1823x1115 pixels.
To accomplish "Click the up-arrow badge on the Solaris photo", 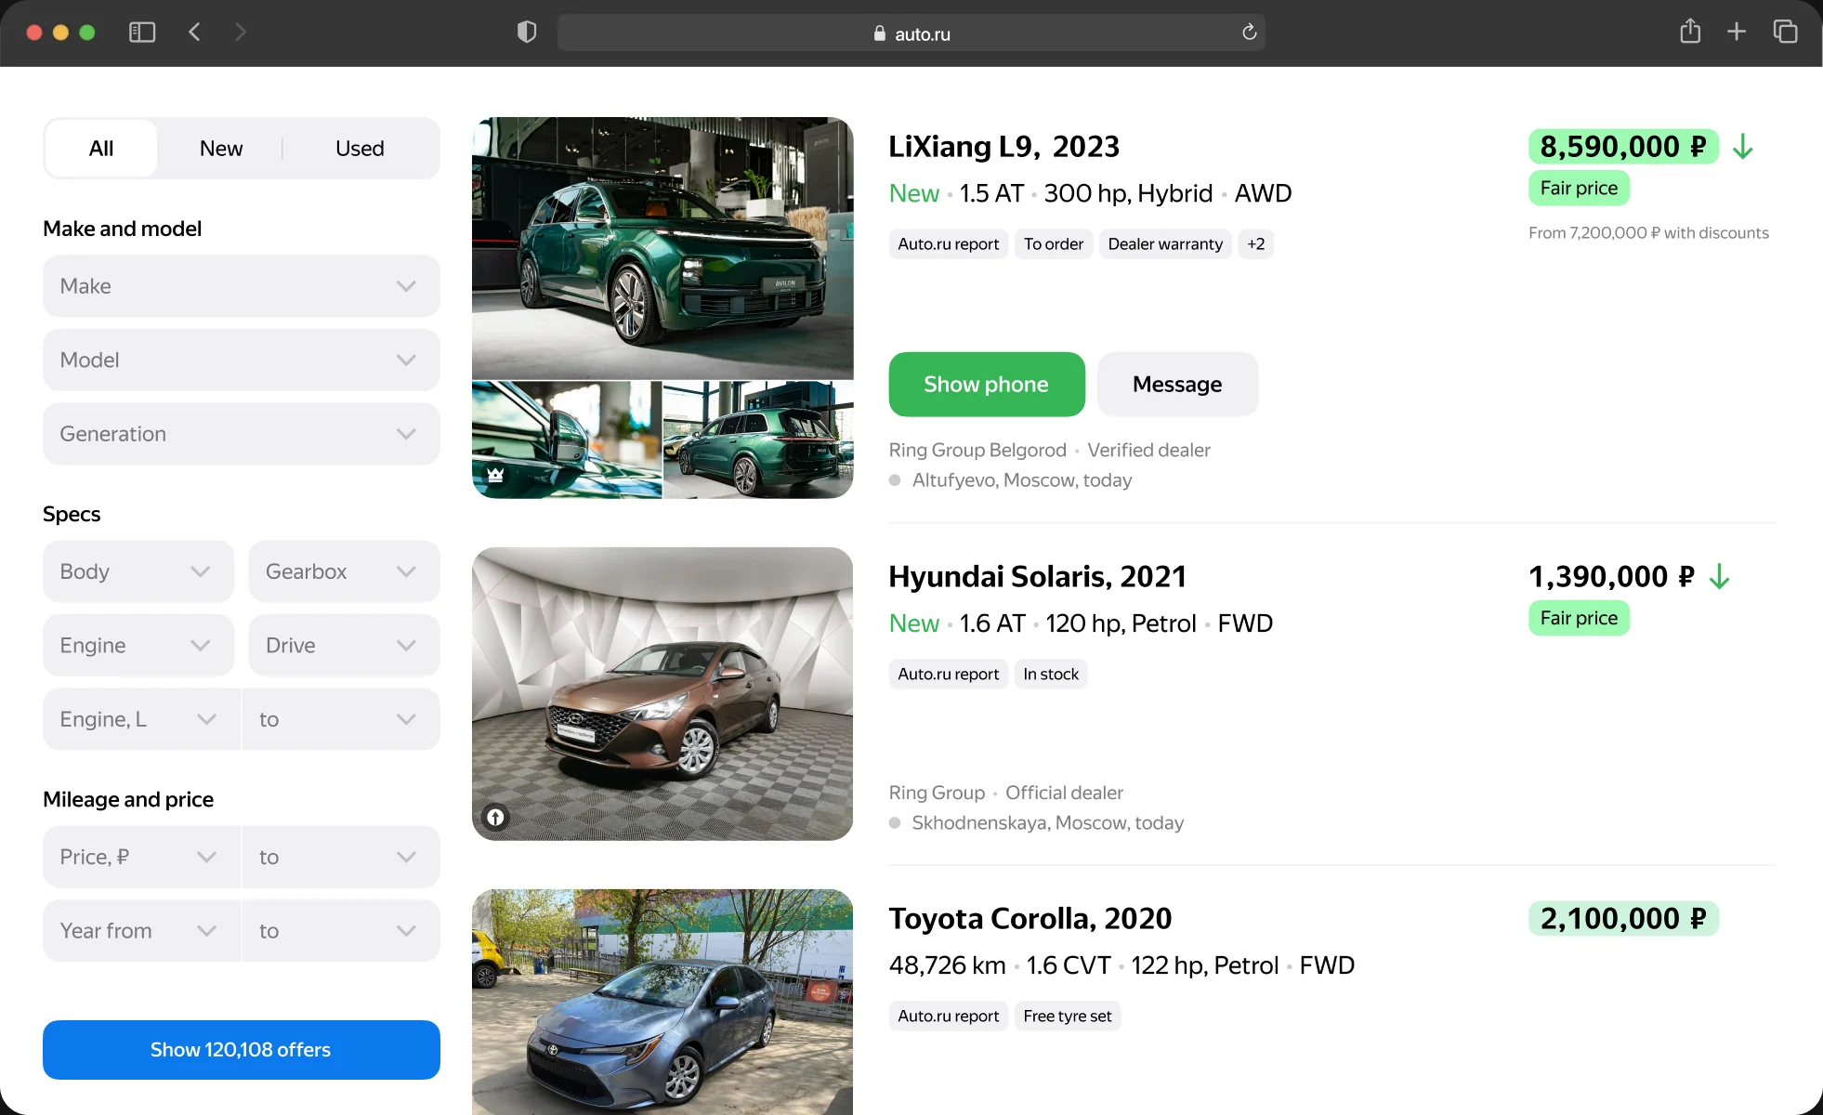I will [495, 817].
